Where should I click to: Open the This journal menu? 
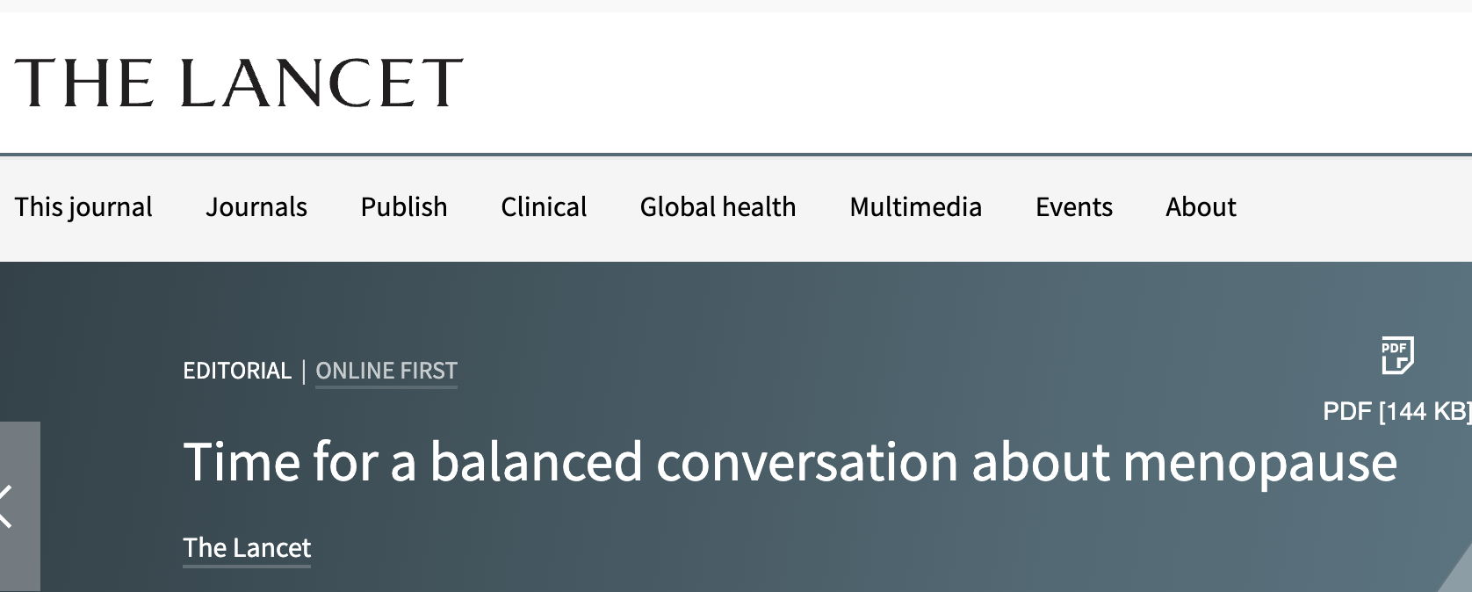83,207
